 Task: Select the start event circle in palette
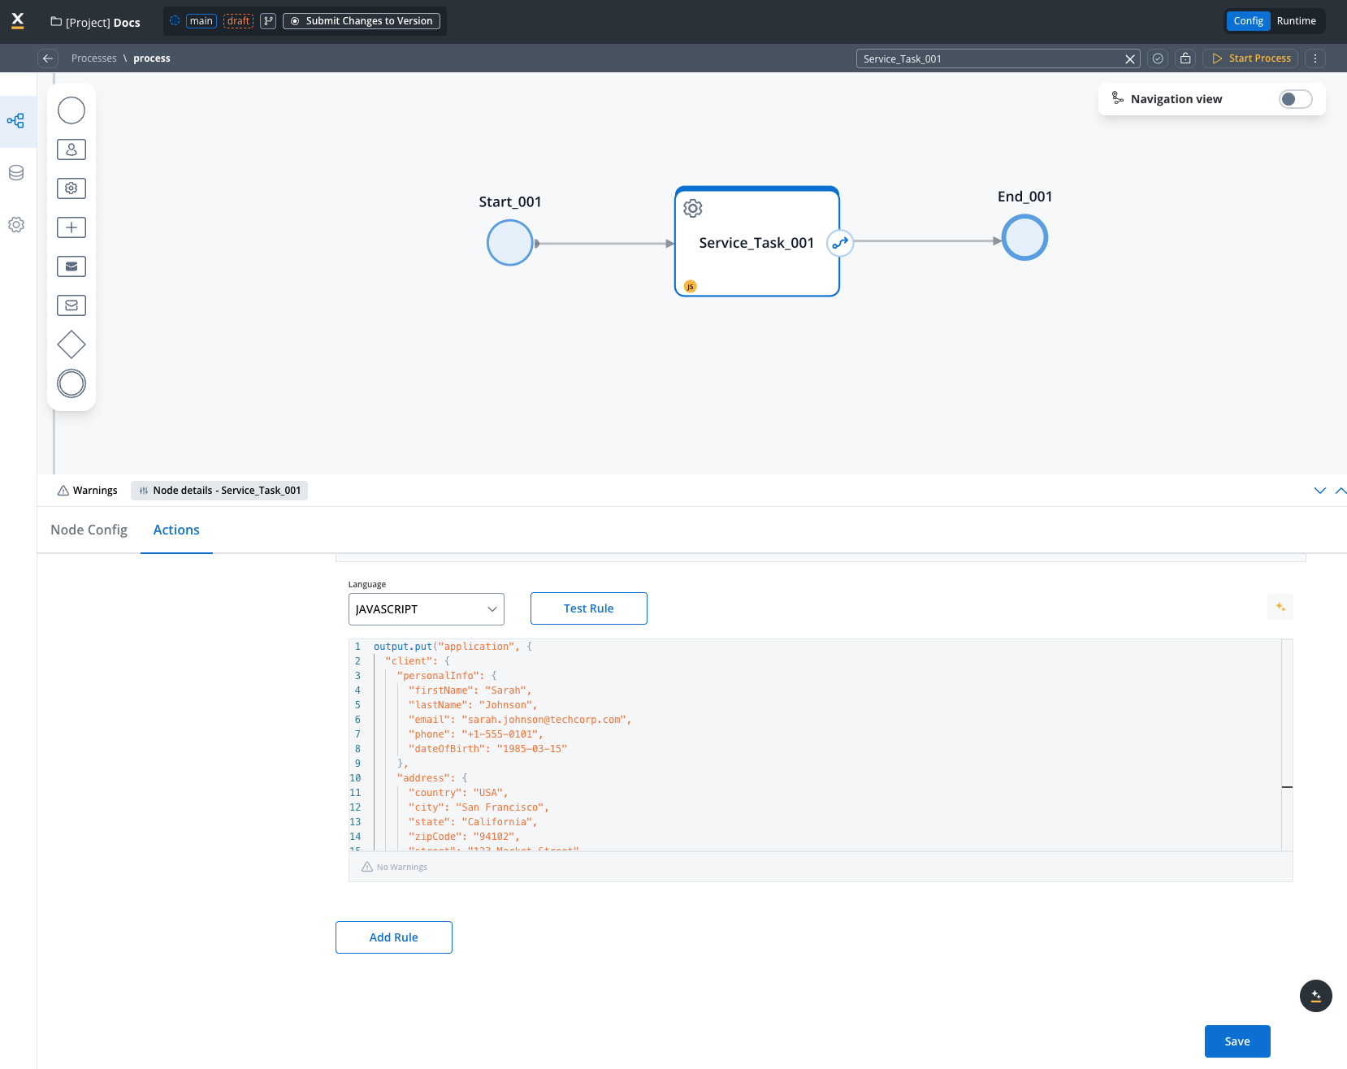click(x=71, y=110)
